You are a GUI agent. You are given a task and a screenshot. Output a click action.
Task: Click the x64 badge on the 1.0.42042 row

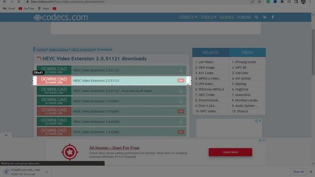181,132
